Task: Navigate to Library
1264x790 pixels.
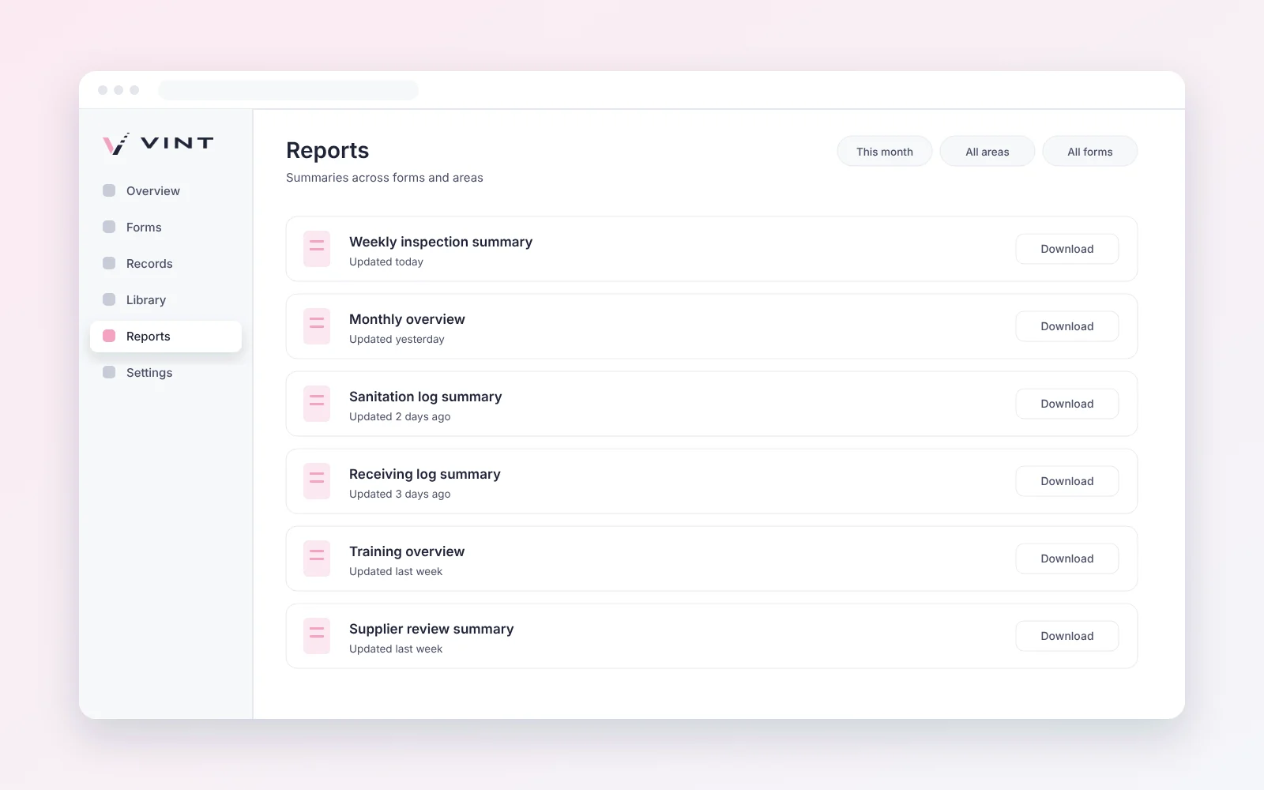Action: coord(166,299)
